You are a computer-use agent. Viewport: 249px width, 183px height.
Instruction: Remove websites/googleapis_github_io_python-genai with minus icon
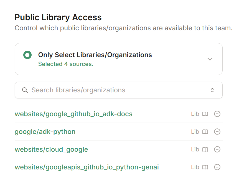217,167
